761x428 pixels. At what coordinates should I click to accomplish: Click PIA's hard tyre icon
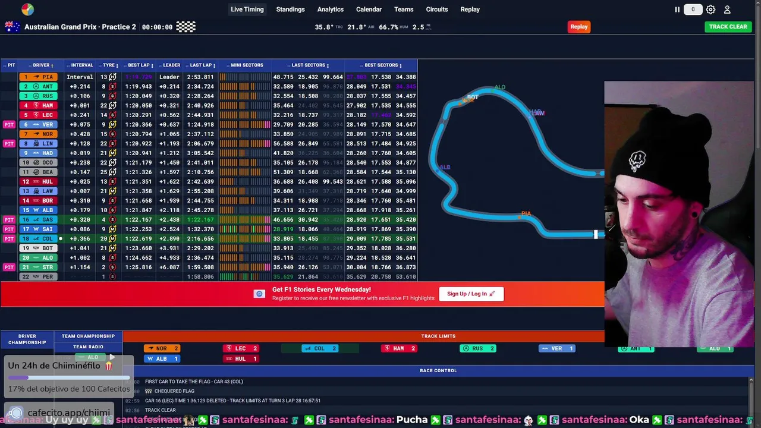[112, 77]
